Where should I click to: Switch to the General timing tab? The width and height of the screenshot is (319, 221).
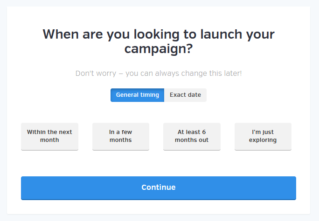coord(137,95)
